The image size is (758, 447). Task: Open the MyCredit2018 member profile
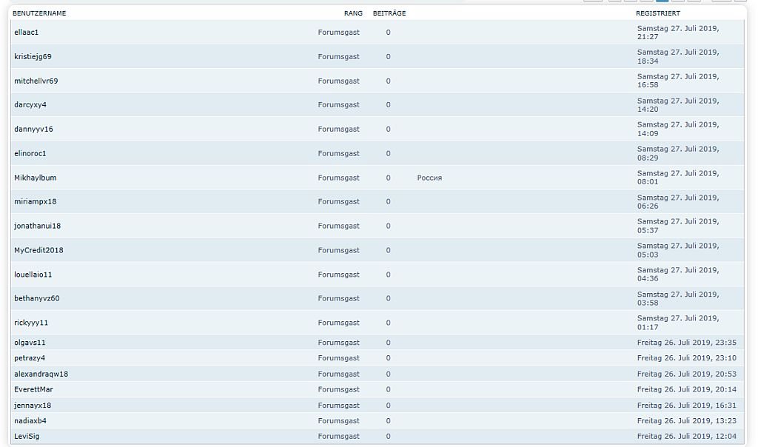pyautogui.click(x=38, y=250)
